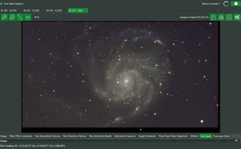Open the Star Annotation Options tab

pos(48,136)
